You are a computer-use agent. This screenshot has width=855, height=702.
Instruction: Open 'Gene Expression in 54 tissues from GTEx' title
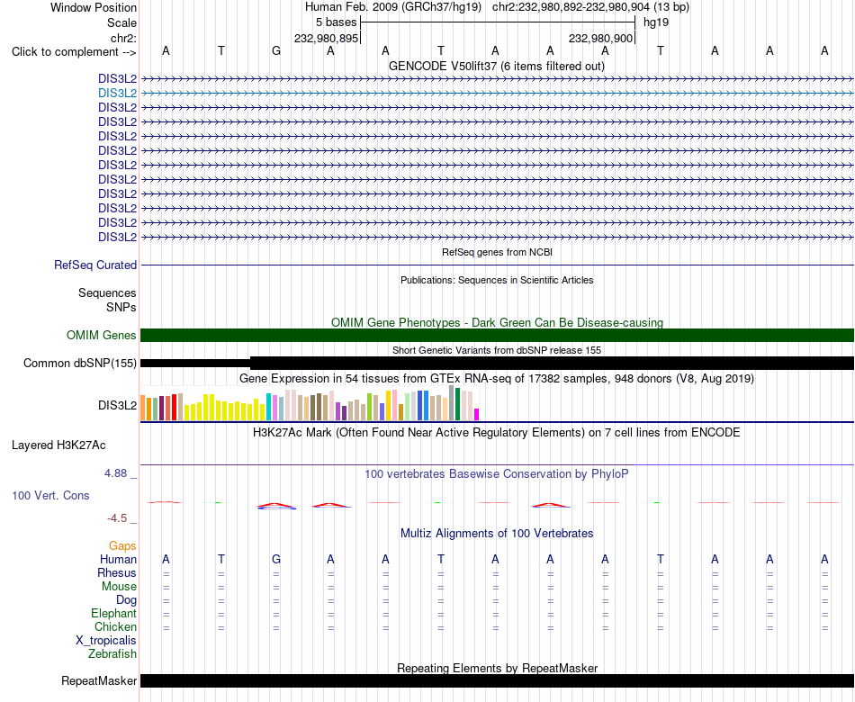(496, 379)
